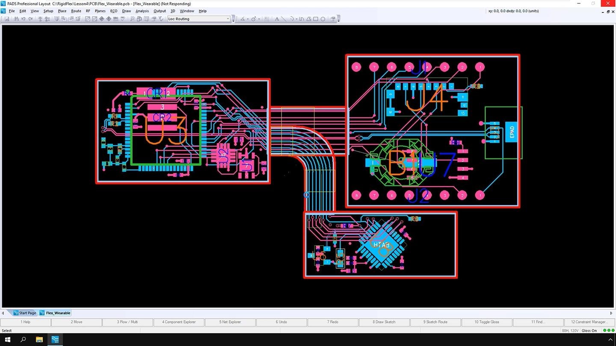
Task: Click Toggle Gloss on the function key bar
Action: (x=487, y=322)
